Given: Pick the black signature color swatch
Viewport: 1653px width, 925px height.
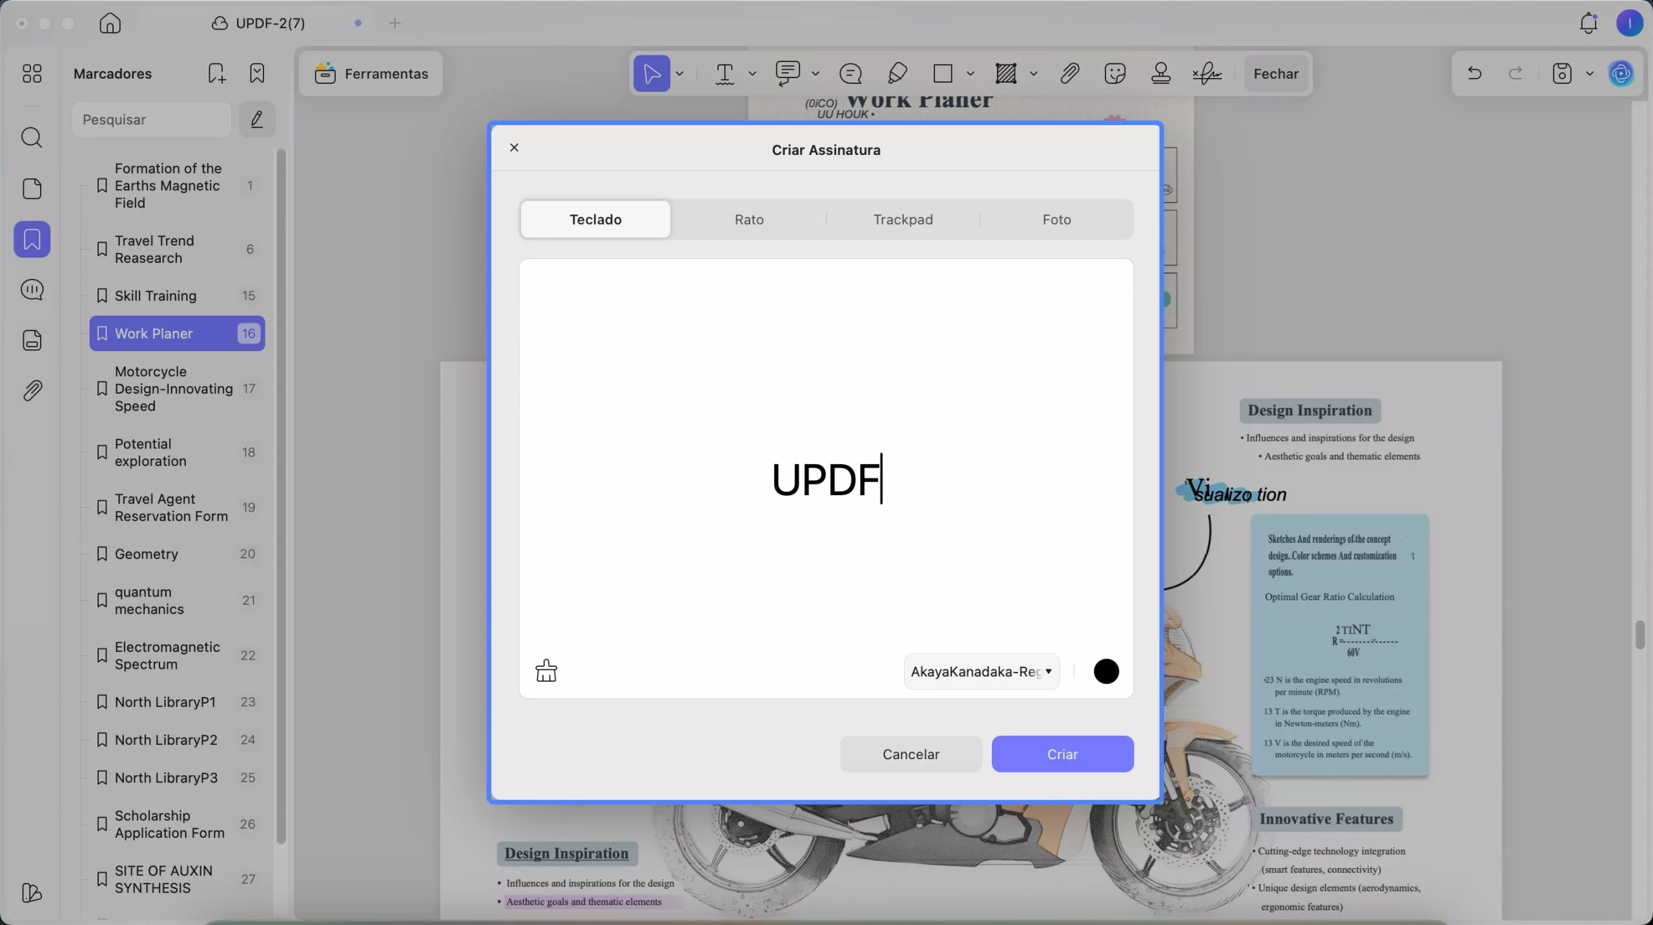Looking at the screenshot, I should 1106,671.
